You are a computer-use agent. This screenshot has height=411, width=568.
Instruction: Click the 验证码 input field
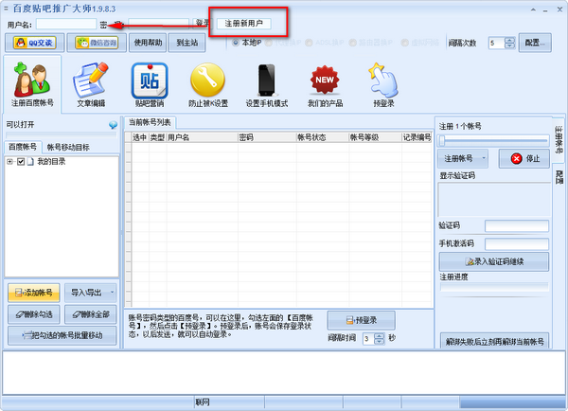(516, 225)
